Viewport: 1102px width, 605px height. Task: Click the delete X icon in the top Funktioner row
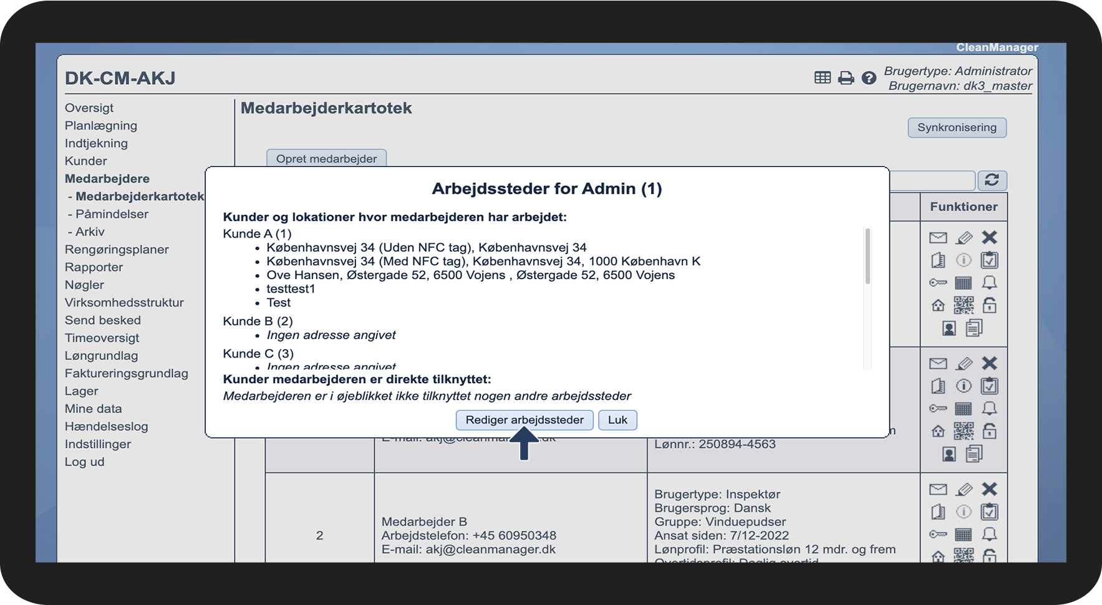989,237
